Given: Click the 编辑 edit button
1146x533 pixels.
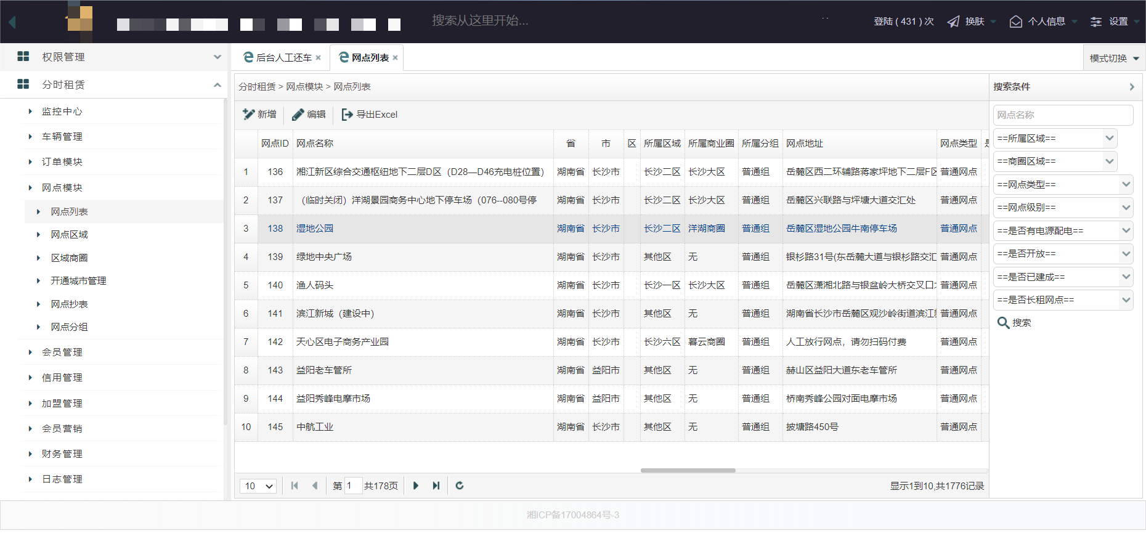Looking at the screenshot, I should [309, 115].
